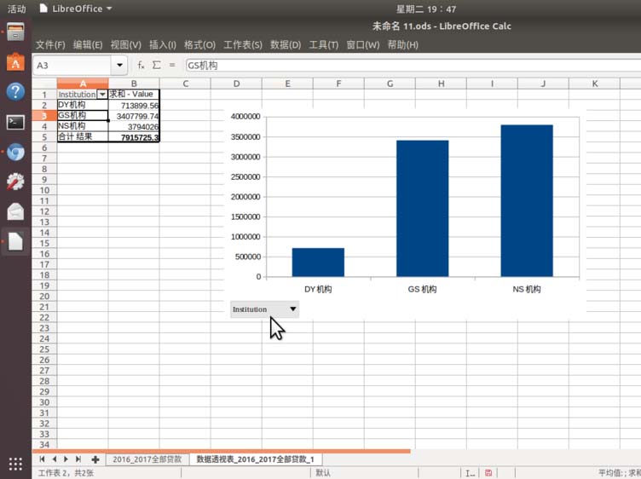Open Terminal from the Ubuntu dock
Screen dimensions: 641x479
(x=15, y=122)
